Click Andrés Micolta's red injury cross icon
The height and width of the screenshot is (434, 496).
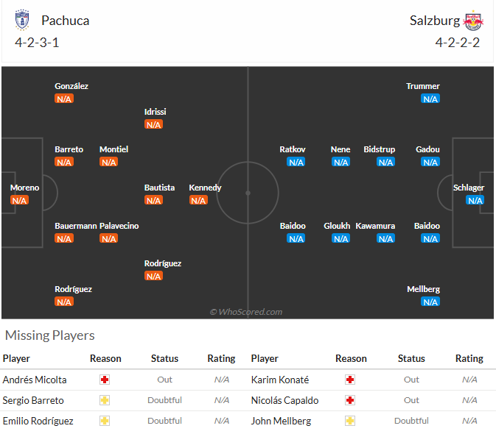pos(105,380)
